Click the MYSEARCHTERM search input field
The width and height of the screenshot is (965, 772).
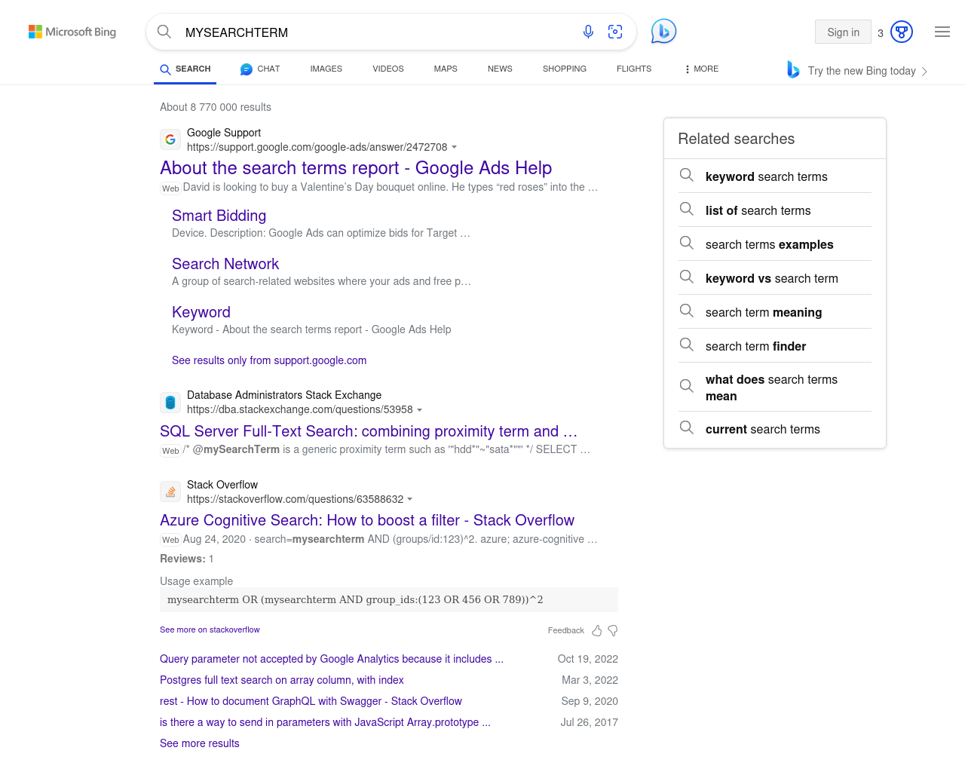[377, 32]
